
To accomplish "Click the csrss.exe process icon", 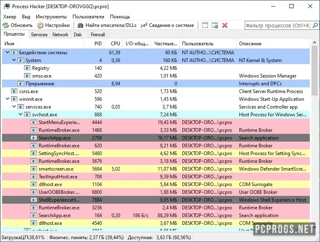I will 14,91.
